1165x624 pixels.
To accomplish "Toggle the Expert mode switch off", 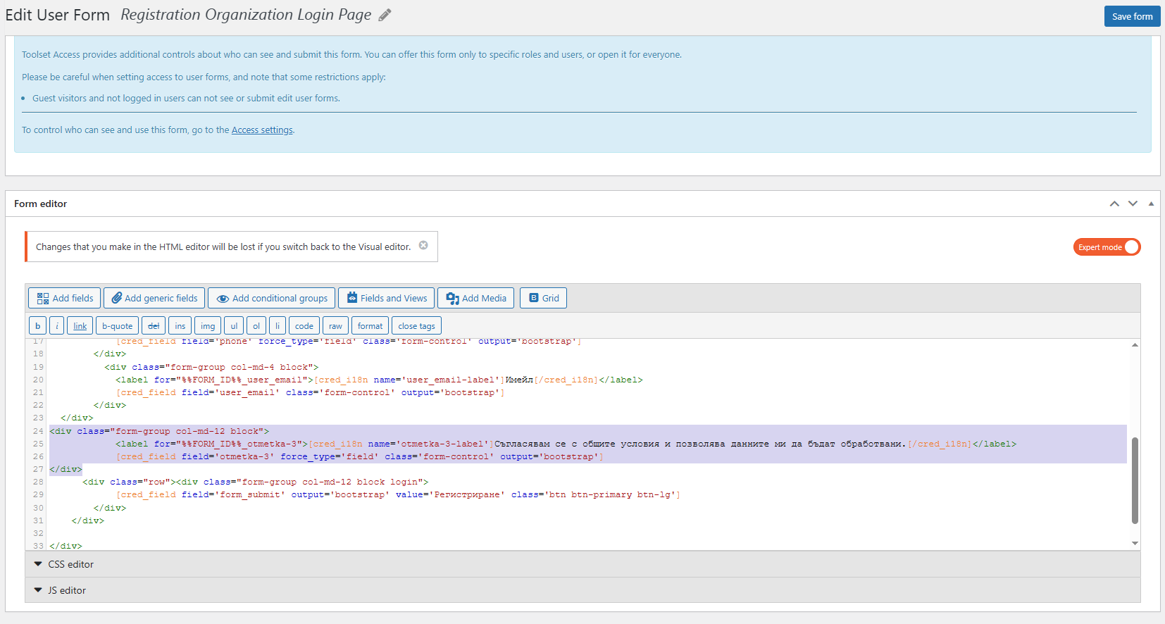I will point(1107,247).
